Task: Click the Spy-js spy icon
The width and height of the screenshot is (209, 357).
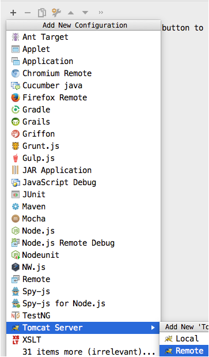Action: [x=16, y=291]
